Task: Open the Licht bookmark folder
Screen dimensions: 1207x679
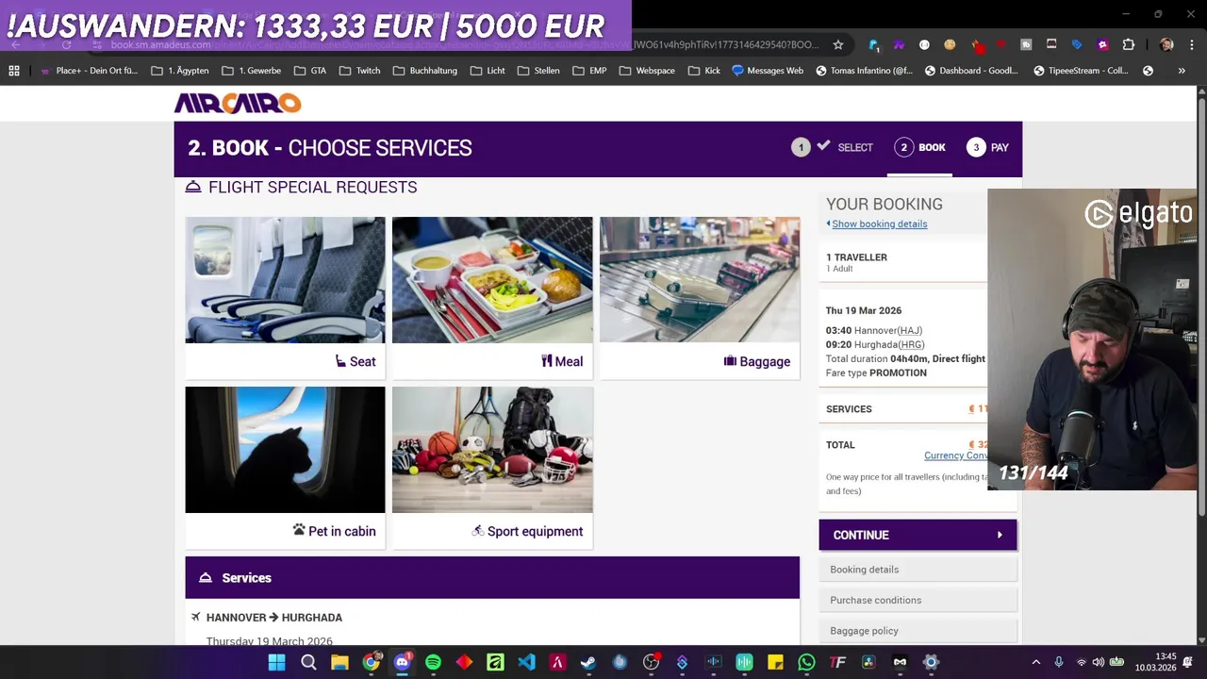Action: [486, 71]
